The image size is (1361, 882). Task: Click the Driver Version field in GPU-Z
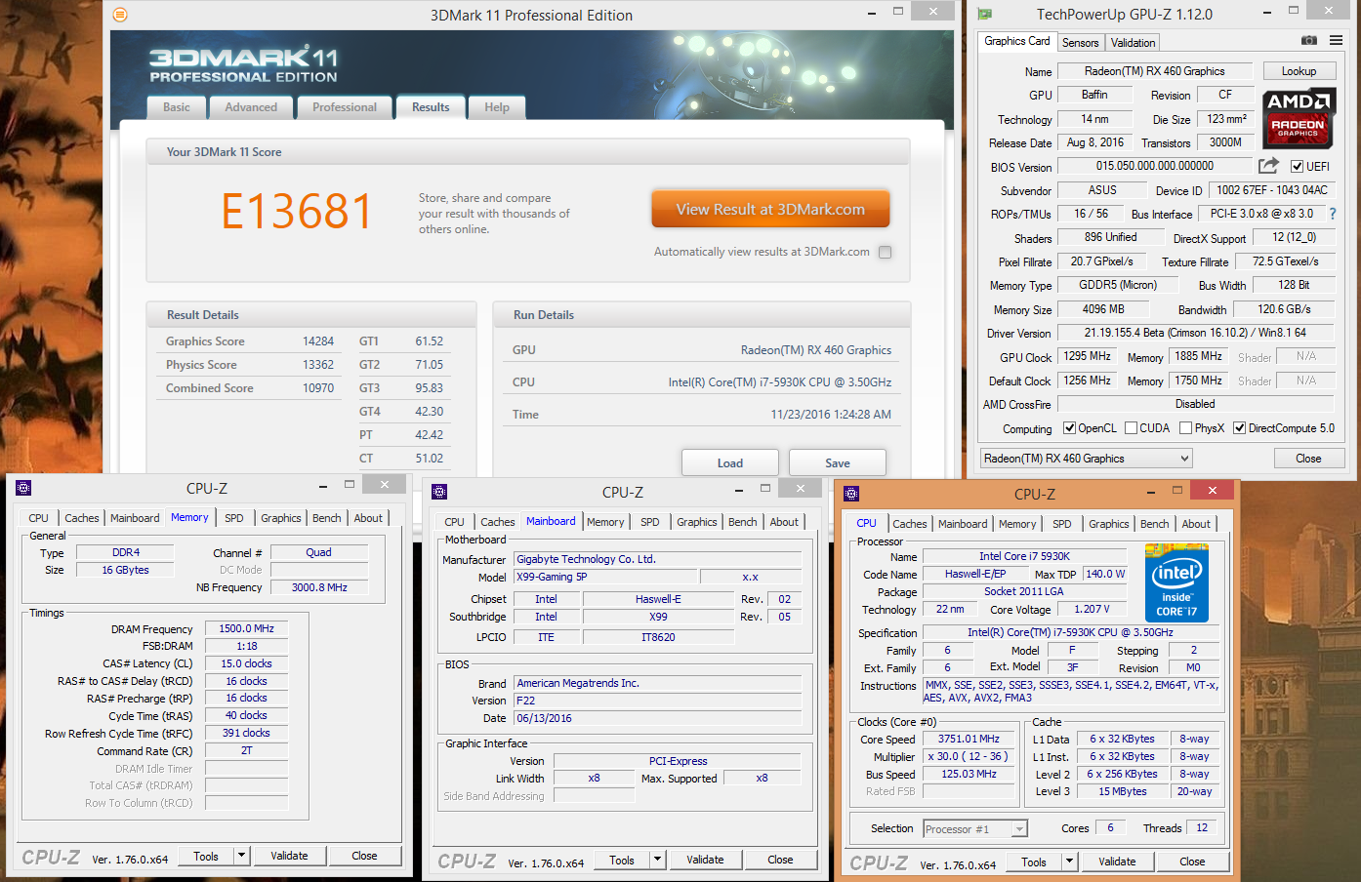click(1195, 333)
